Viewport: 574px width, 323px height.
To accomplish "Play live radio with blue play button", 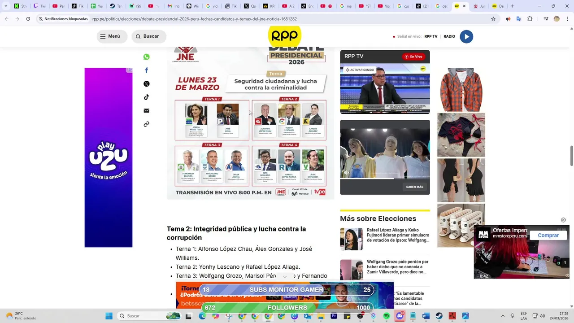I will 466,37.
